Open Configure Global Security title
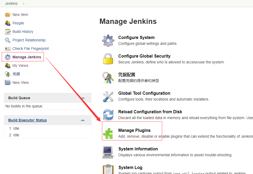Viewport: 253px width, 174px height. (145, 56)
